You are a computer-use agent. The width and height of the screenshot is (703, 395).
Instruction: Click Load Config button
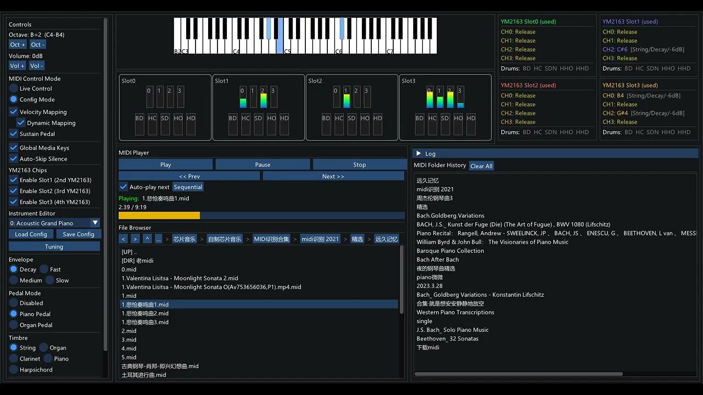(31, 234)
